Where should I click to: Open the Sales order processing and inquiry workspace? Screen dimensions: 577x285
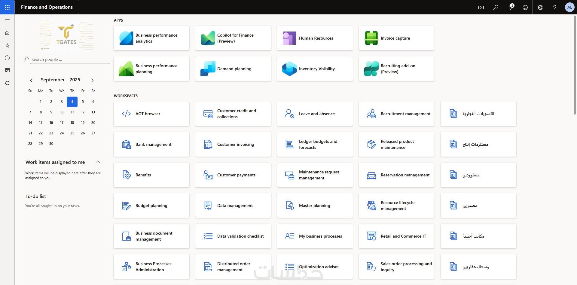click(x=397, y=267)
